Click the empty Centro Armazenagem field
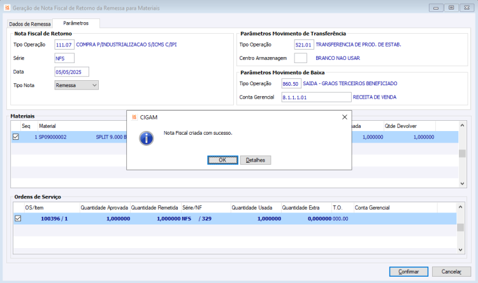The width and height of the screenshot is (478, 283). [301, 58]
